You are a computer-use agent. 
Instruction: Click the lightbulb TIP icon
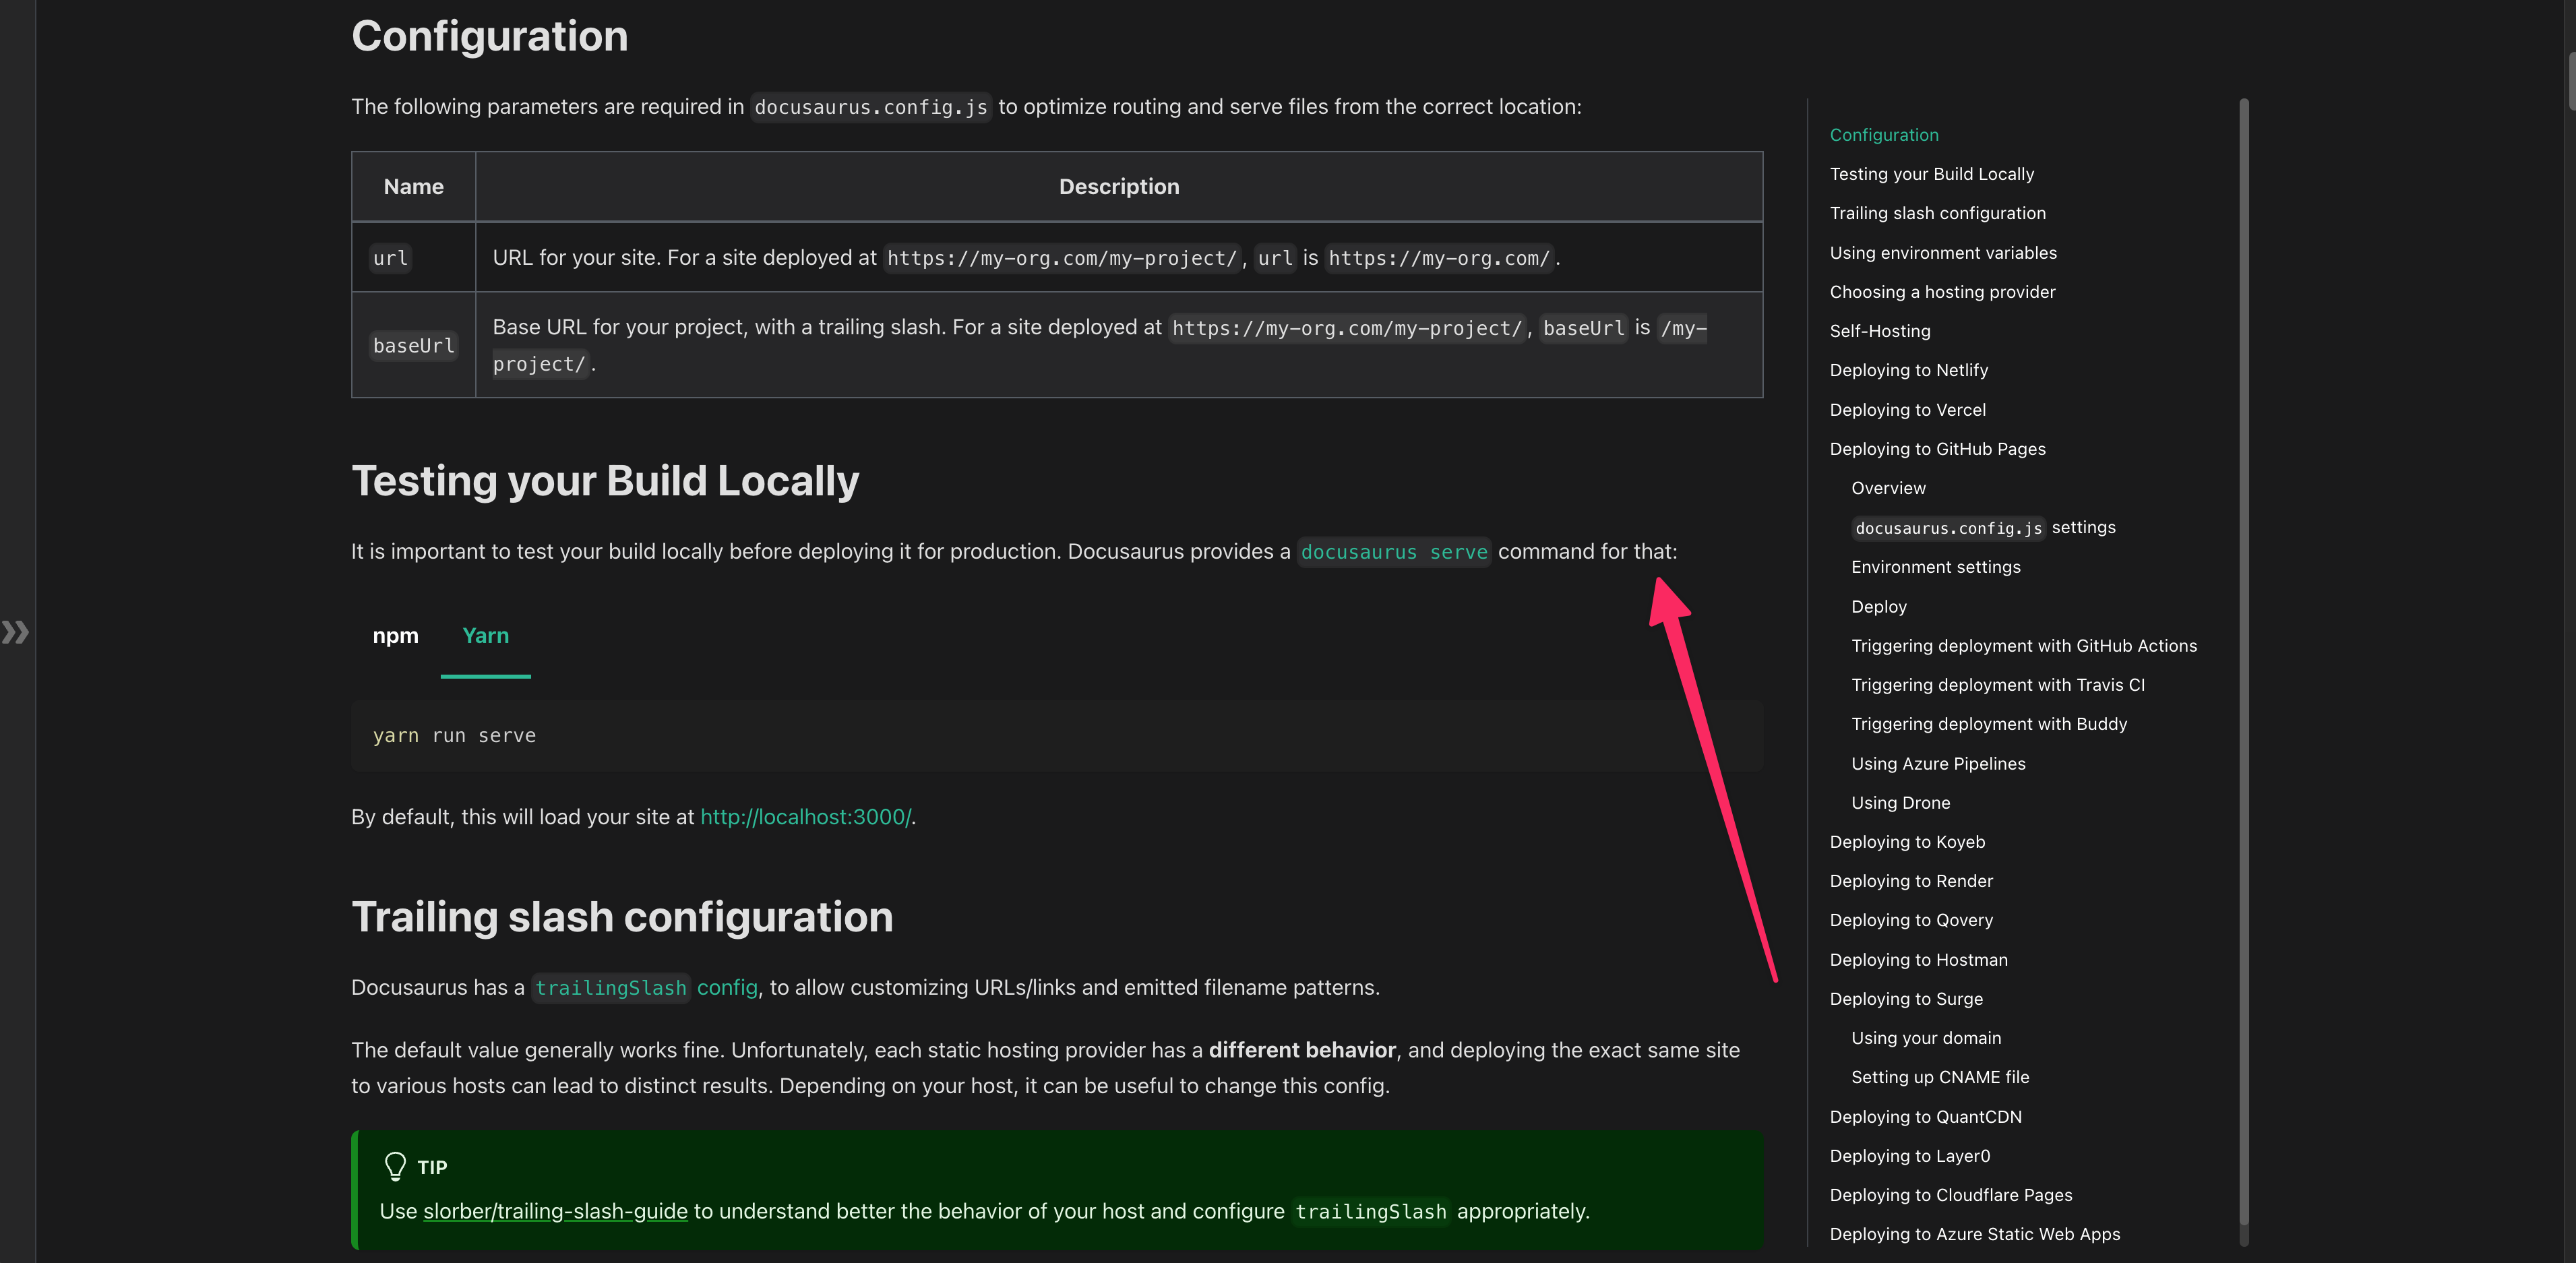[x=395, y=1166]
